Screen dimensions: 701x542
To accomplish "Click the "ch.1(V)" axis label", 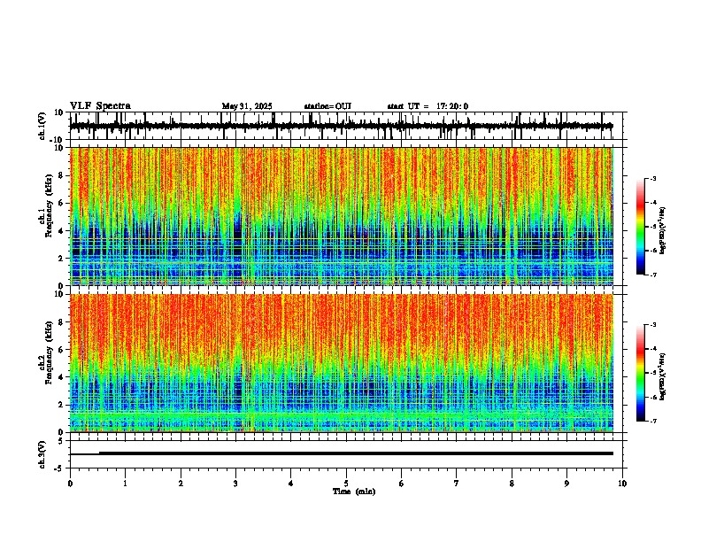I will tap(42, 126).
